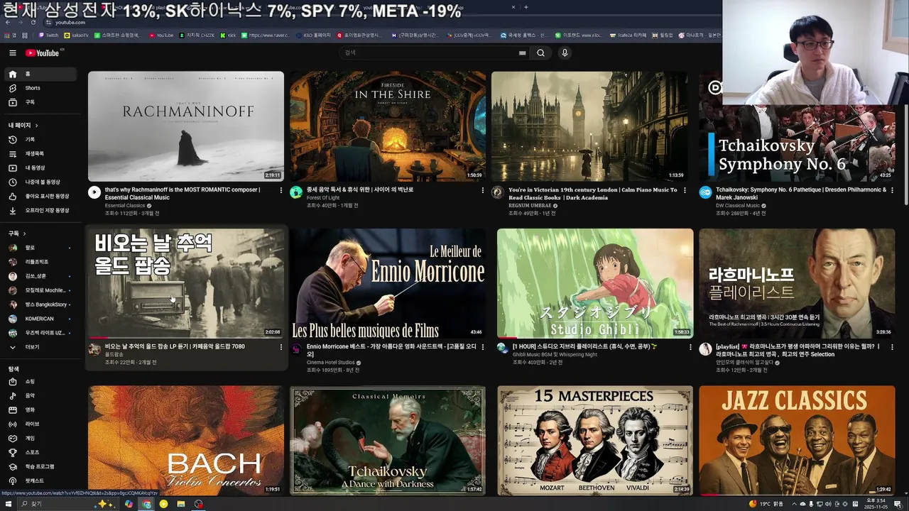Click the YouTube search input field
909x511 pixels.
tap(430, 53)
